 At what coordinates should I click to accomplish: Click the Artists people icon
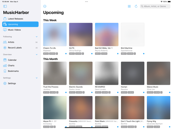coord(5,42)
